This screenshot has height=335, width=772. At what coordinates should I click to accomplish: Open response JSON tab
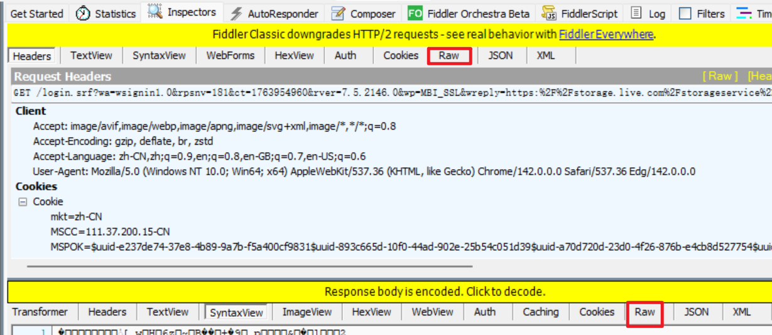point(696,312)
